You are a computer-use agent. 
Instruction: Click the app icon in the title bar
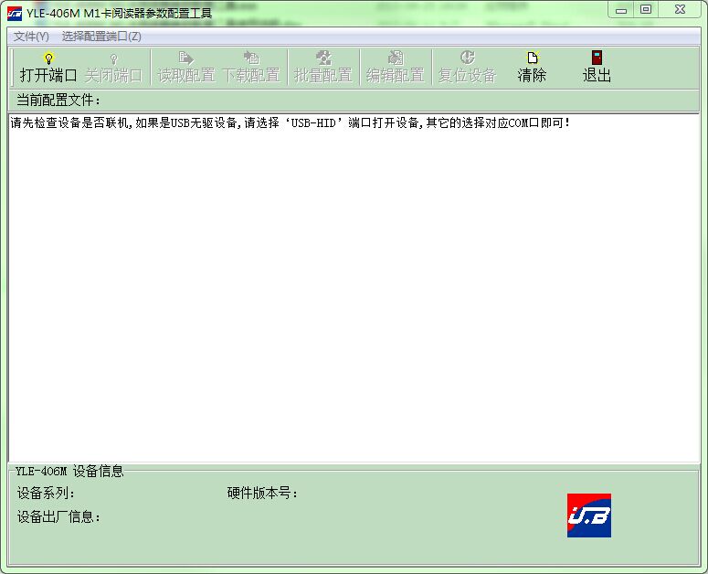(15, 12)
